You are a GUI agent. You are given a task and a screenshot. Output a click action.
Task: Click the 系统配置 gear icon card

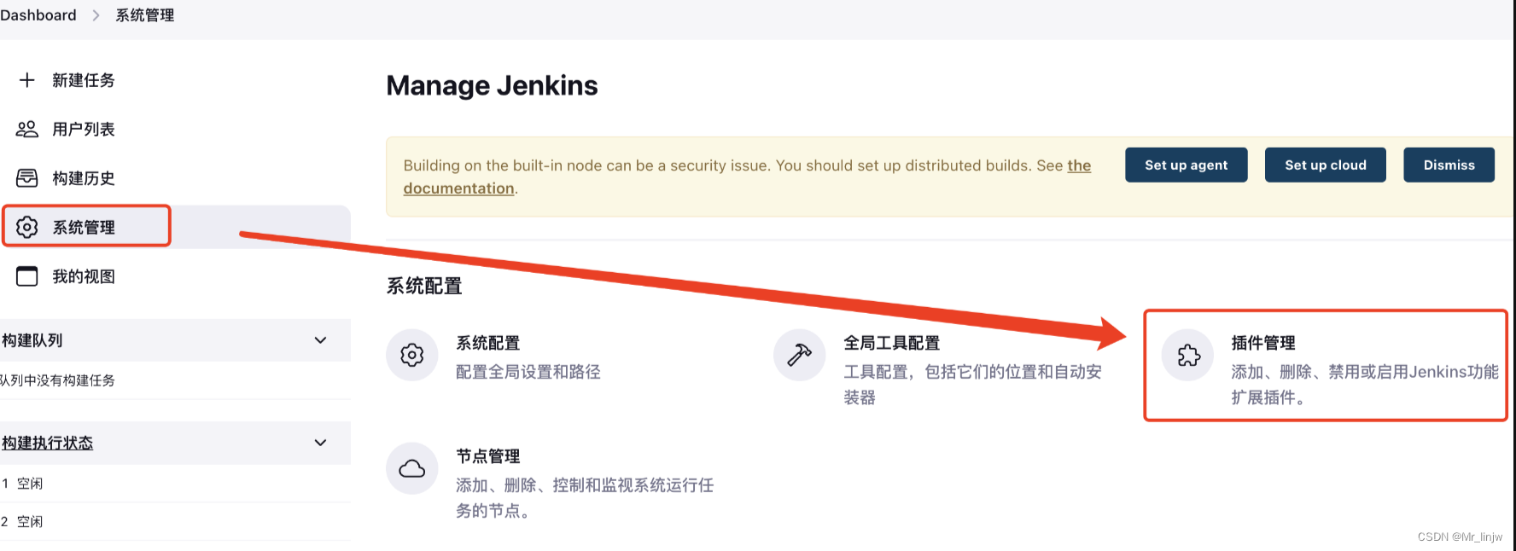[412, 355]
